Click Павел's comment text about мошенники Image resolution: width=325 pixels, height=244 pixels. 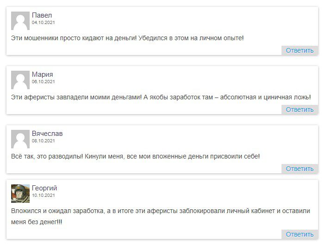tap(127, 38)
